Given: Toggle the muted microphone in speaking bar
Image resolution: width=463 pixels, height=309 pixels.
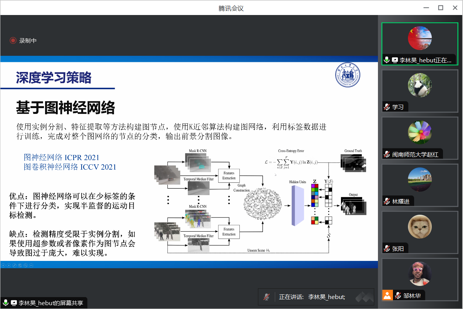Looking at the screenshot, I should click(x=266, y=297).
